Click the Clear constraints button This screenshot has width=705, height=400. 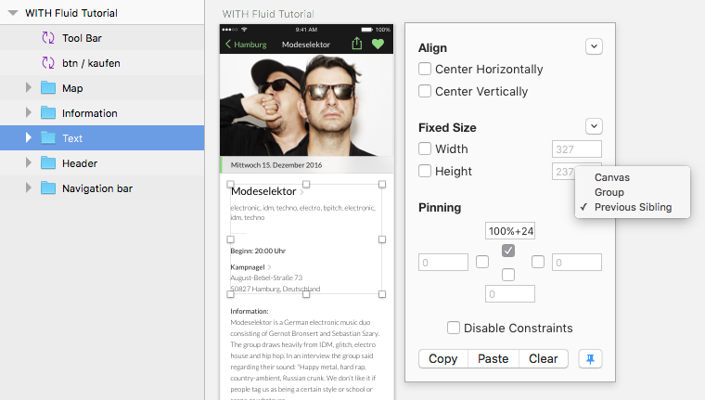544,358
